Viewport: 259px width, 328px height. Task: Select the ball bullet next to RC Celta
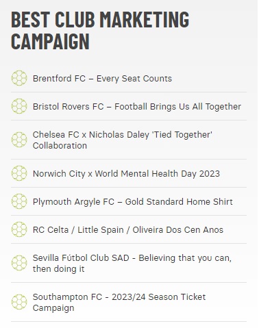[19, 229]
